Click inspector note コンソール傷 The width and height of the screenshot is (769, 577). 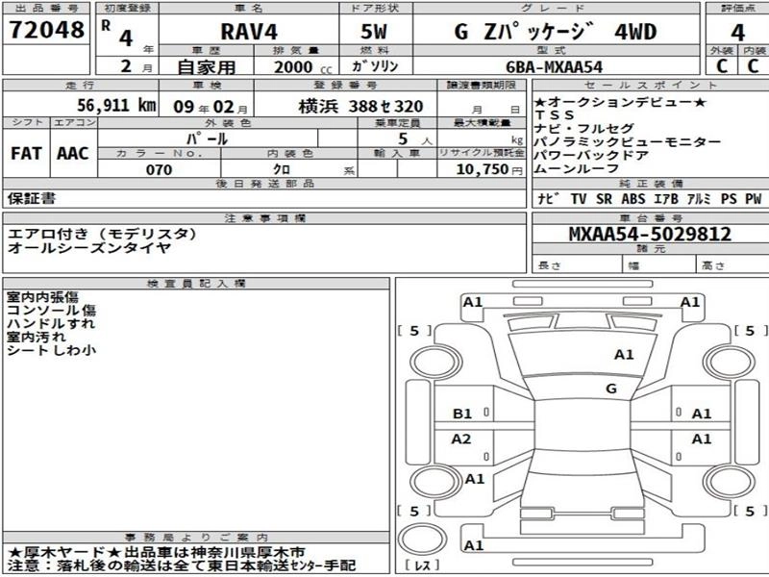(52, 310)
